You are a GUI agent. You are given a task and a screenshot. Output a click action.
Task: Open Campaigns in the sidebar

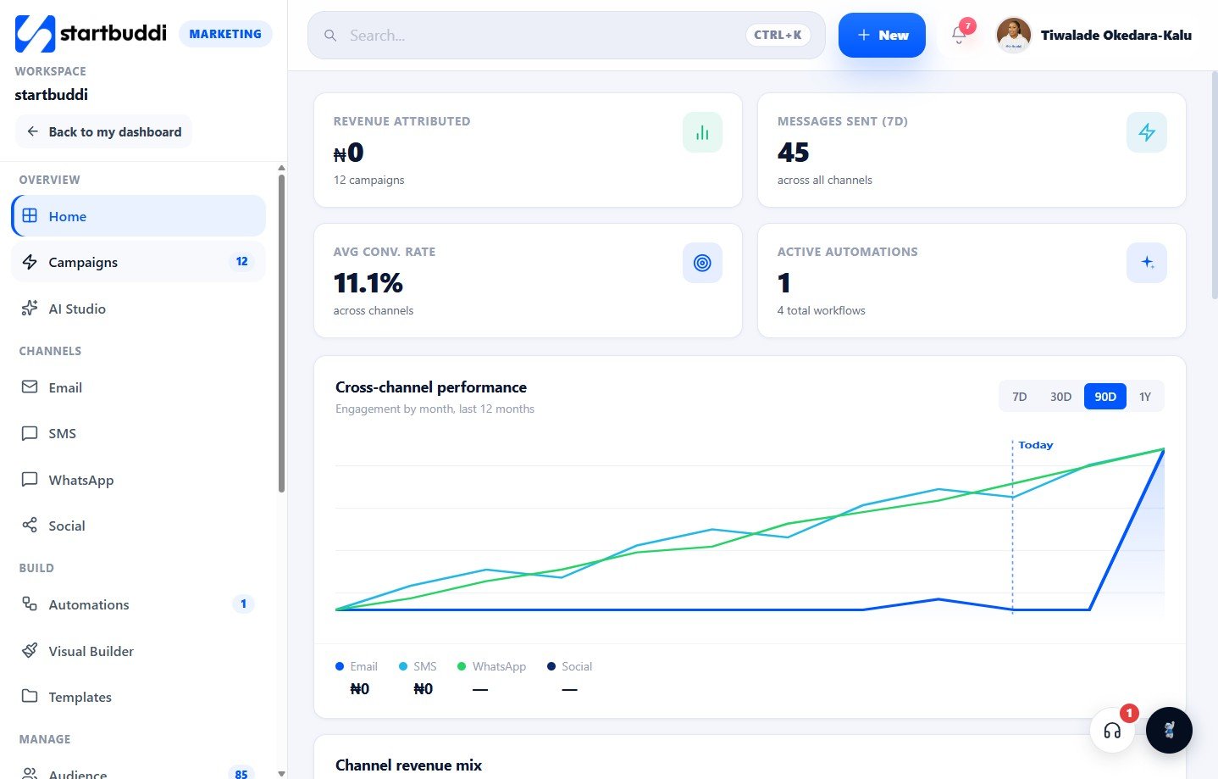click(139, 262)
